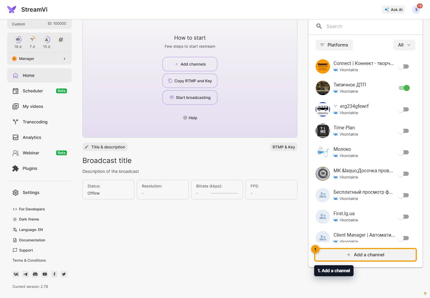Expand the Manager role chevron
The width and height of the screenshot is (430, 298).
tap(64, 59)
